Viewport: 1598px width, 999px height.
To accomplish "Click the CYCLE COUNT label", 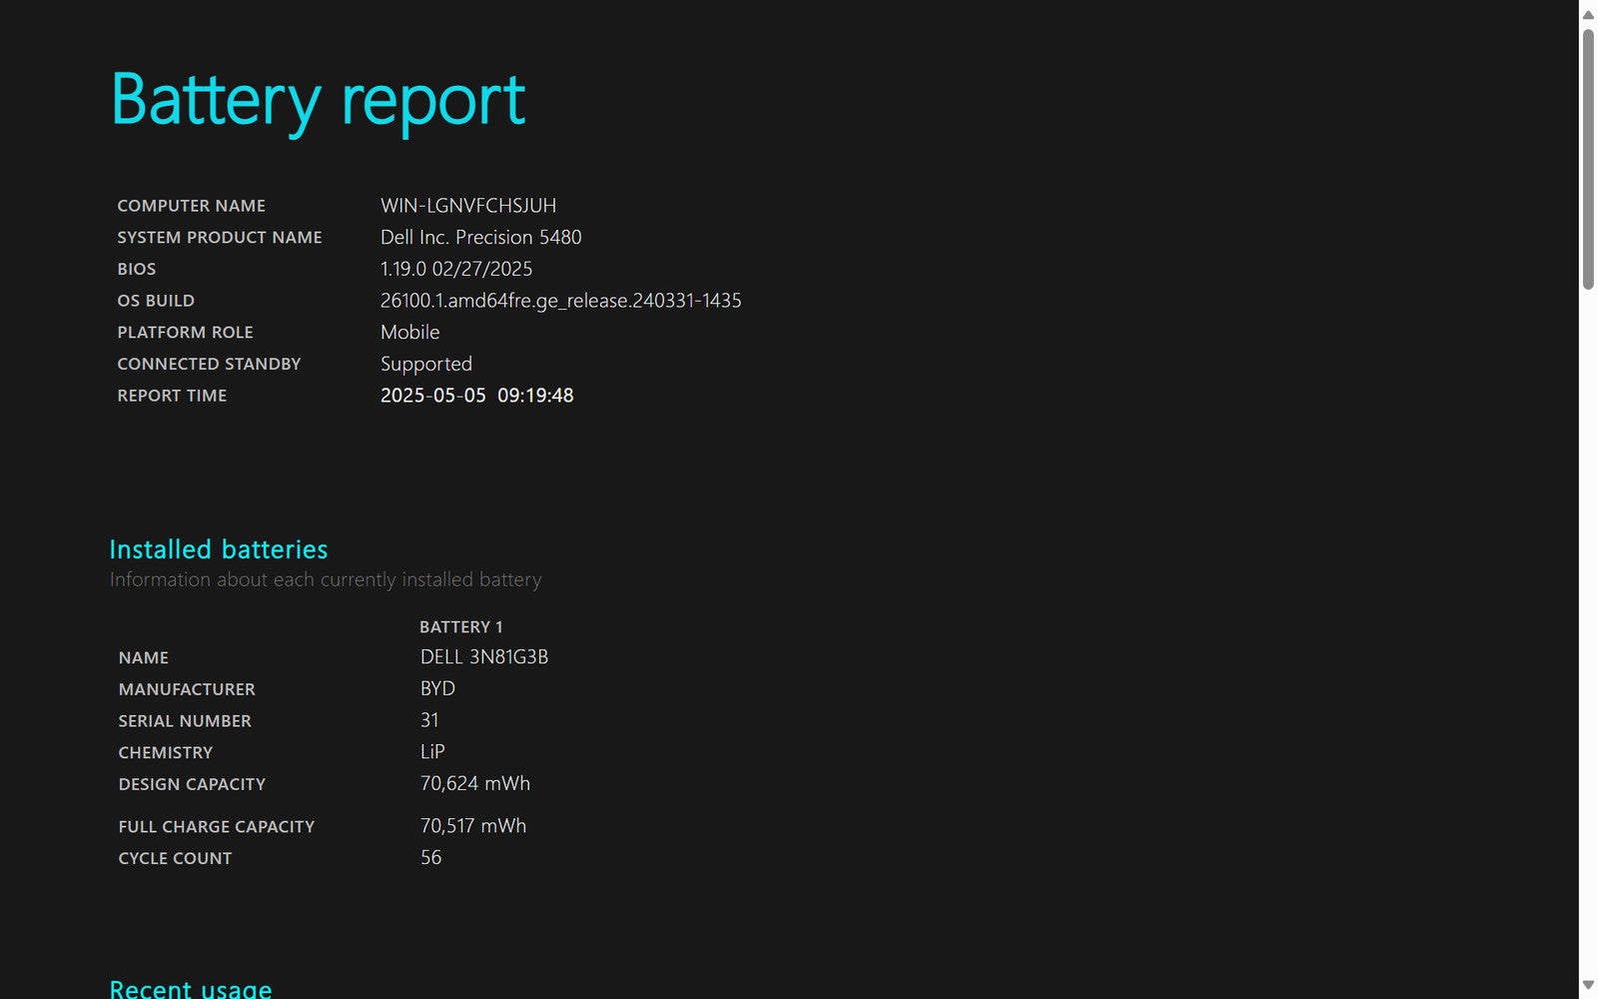I will [x=175, y=859].
